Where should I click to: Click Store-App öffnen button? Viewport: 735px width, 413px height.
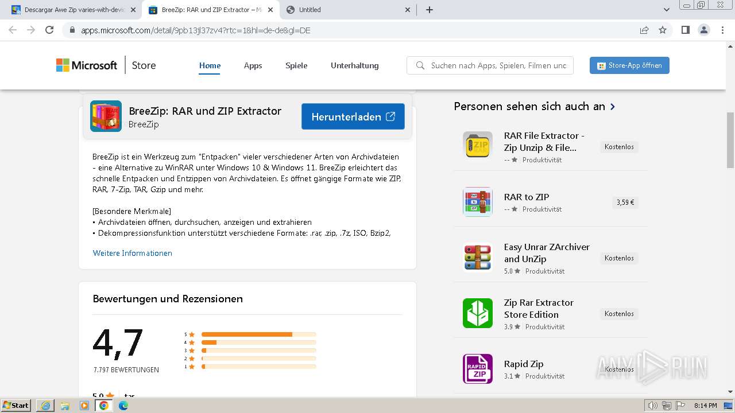tap(629, 65)
